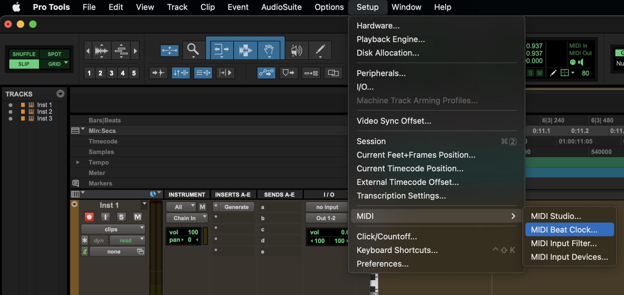Open the TRACKS list dropdown menu
This screenshot has height=295, width=624.
point(60,94)
